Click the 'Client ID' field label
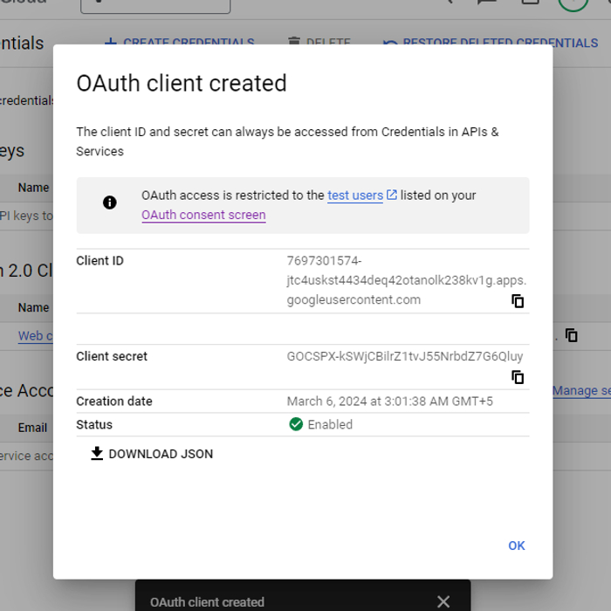Screen dimensions: 611x611 click(100, 261)
